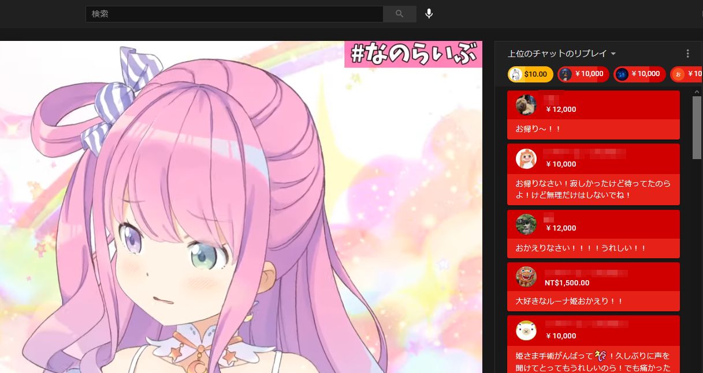Select the message text お帰り～！！

[538, 129]
